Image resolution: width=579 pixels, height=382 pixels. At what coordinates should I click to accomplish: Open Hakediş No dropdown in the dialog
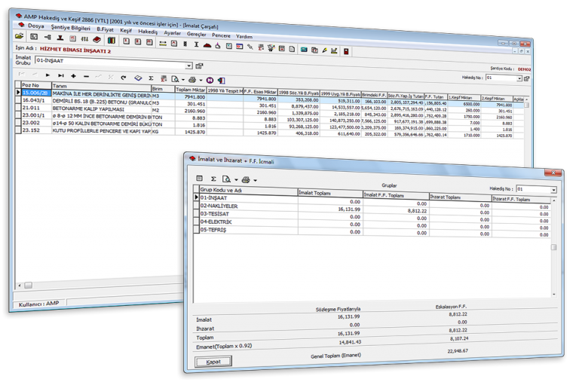tap(554, 190)
